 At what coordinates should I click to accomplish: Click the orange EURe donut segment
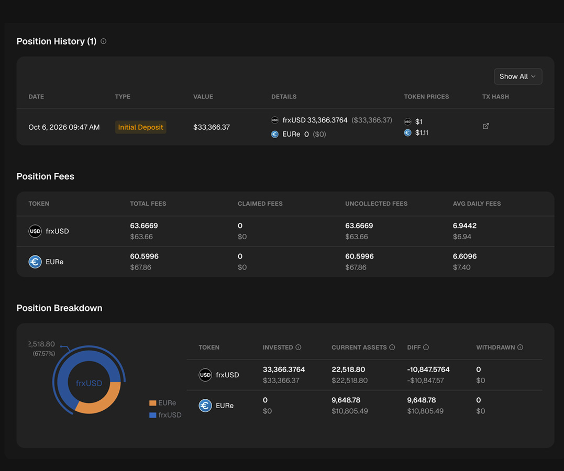(x=104, y=402)
